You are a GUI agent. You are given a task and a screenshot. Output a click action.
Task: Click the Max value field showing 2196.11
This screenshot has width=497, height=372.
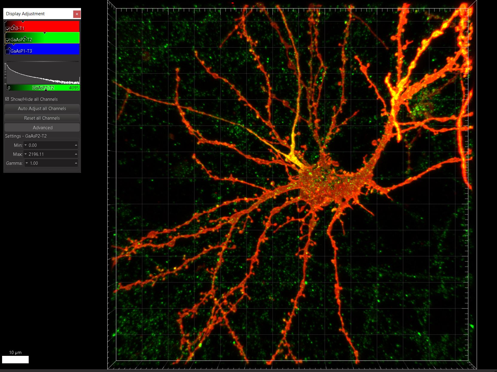pos(51,154)
